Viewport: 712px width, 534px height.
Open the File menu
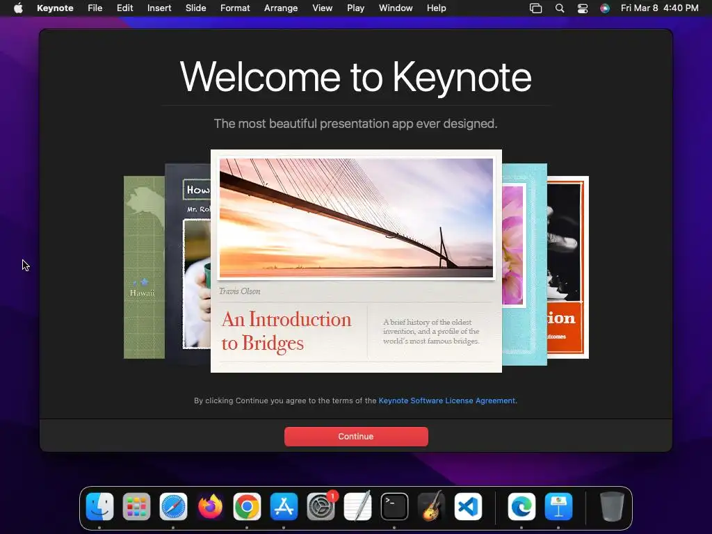pos(95,8)
